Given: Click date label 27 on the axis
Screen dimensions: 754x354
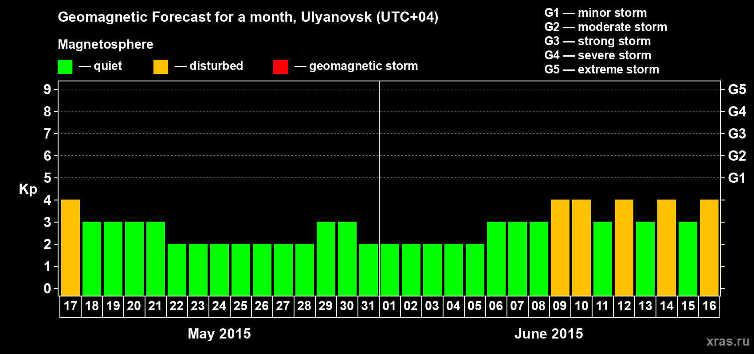Looking at the screenshot, I should (283, 306).
